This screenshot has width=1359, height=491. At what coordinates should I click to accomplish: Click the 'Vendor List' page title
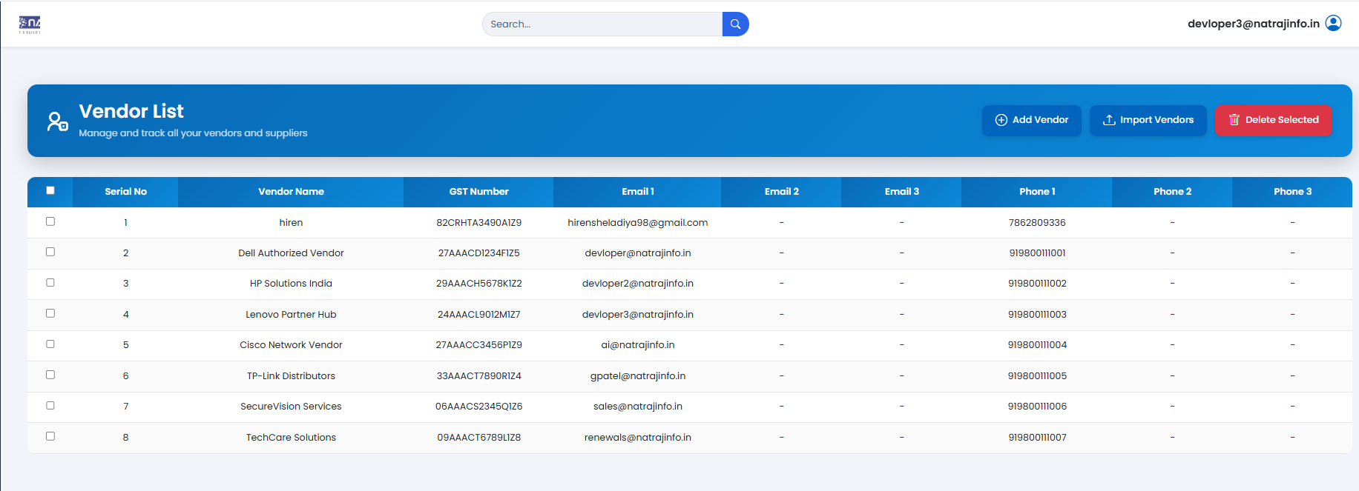(131, 111)
